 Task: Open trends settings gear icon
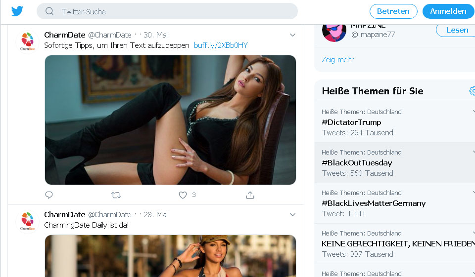472,91
